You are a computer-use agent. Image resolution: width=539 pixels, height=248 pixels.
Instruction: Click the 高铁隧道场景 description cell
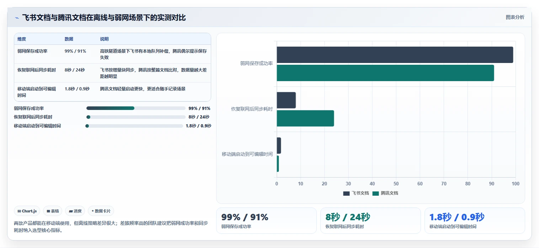tap(153, 54)
